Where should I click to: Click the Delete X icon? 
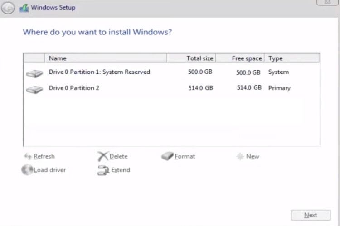coord(103,156)
